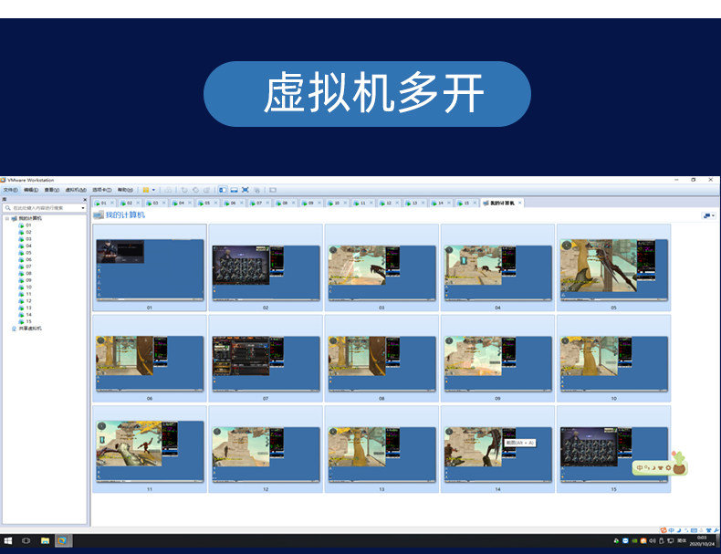This screenshot has height=554, width=721.
Task: Open the 选项卡 (Tabs) menu
Action: click(x=101, y=190)
